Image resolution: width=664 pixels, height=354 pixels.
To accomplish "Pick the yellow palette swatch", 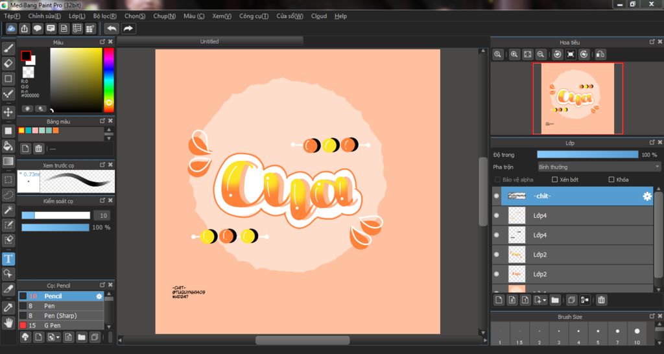I will [21, 130].
